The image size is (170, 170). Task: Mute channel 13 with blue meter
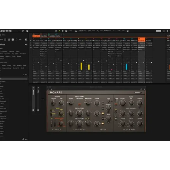[x=125, y=71]
